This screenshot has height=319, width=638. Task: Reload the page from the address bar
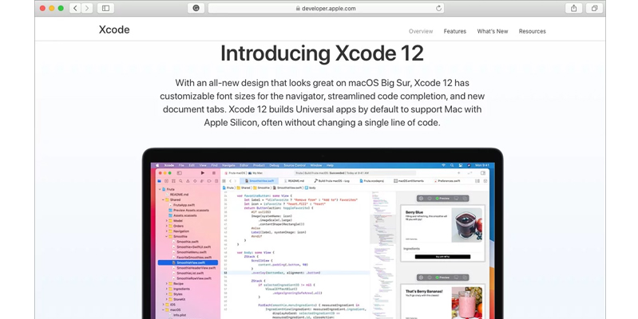click(438, 8)
